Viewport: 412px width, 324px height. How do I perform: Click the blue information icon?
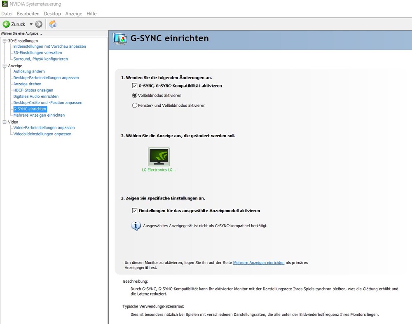[136, 226]
